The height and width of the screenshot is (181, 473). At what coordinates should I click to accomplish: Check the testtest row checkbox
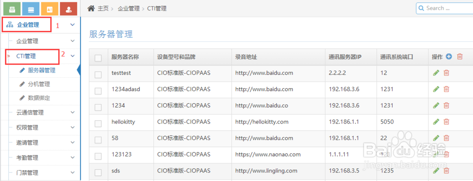tap(98, 74)
